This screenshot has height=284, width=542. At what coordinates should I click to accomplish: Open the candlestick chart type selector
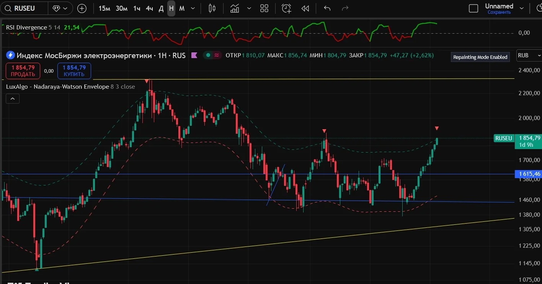[x=212, y=8]
